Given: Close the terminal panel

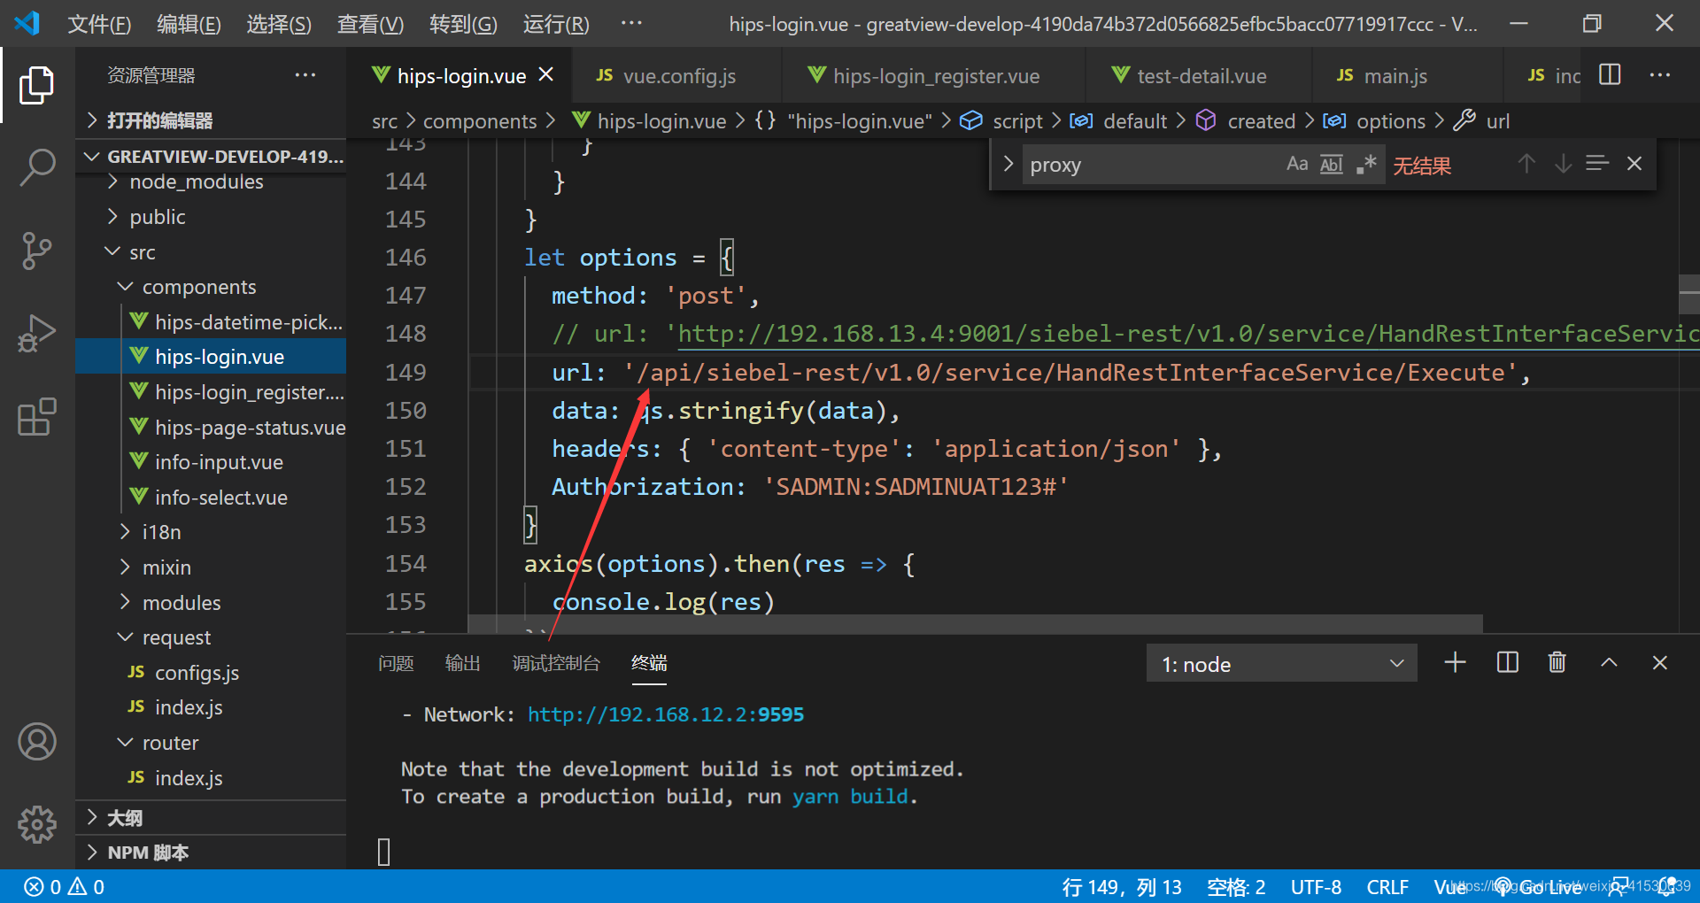Looking at the screenshot, I should (x=1660, y=662).
